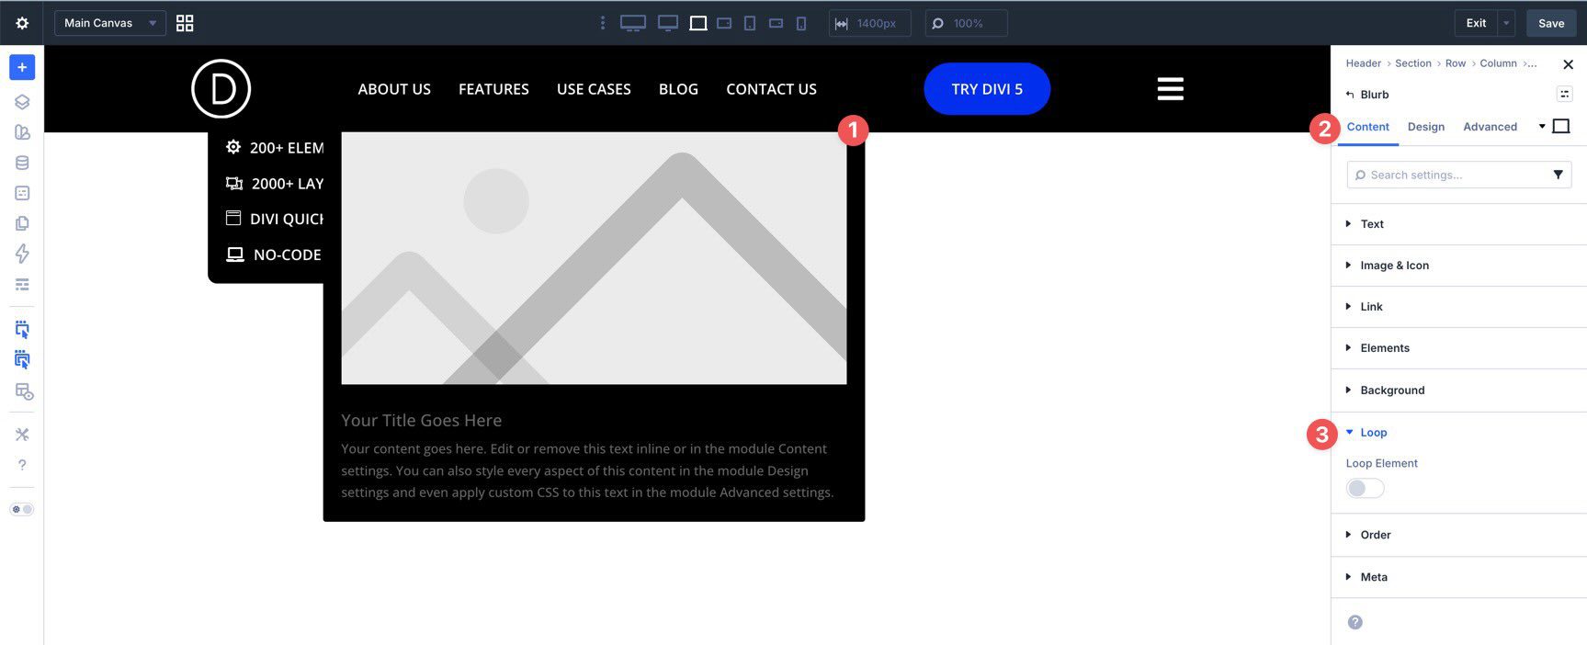Image resolution: width=1587 pixels, height=645 pixels.
Task: Open the lightning bolt icon in sidebar
Action: click(22, 254)
